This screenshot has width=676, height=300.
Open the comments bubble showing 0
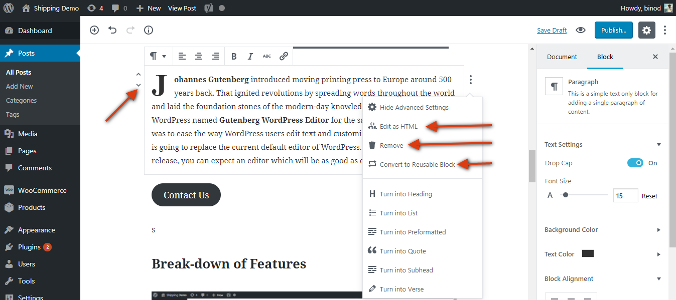coord(119,8)
